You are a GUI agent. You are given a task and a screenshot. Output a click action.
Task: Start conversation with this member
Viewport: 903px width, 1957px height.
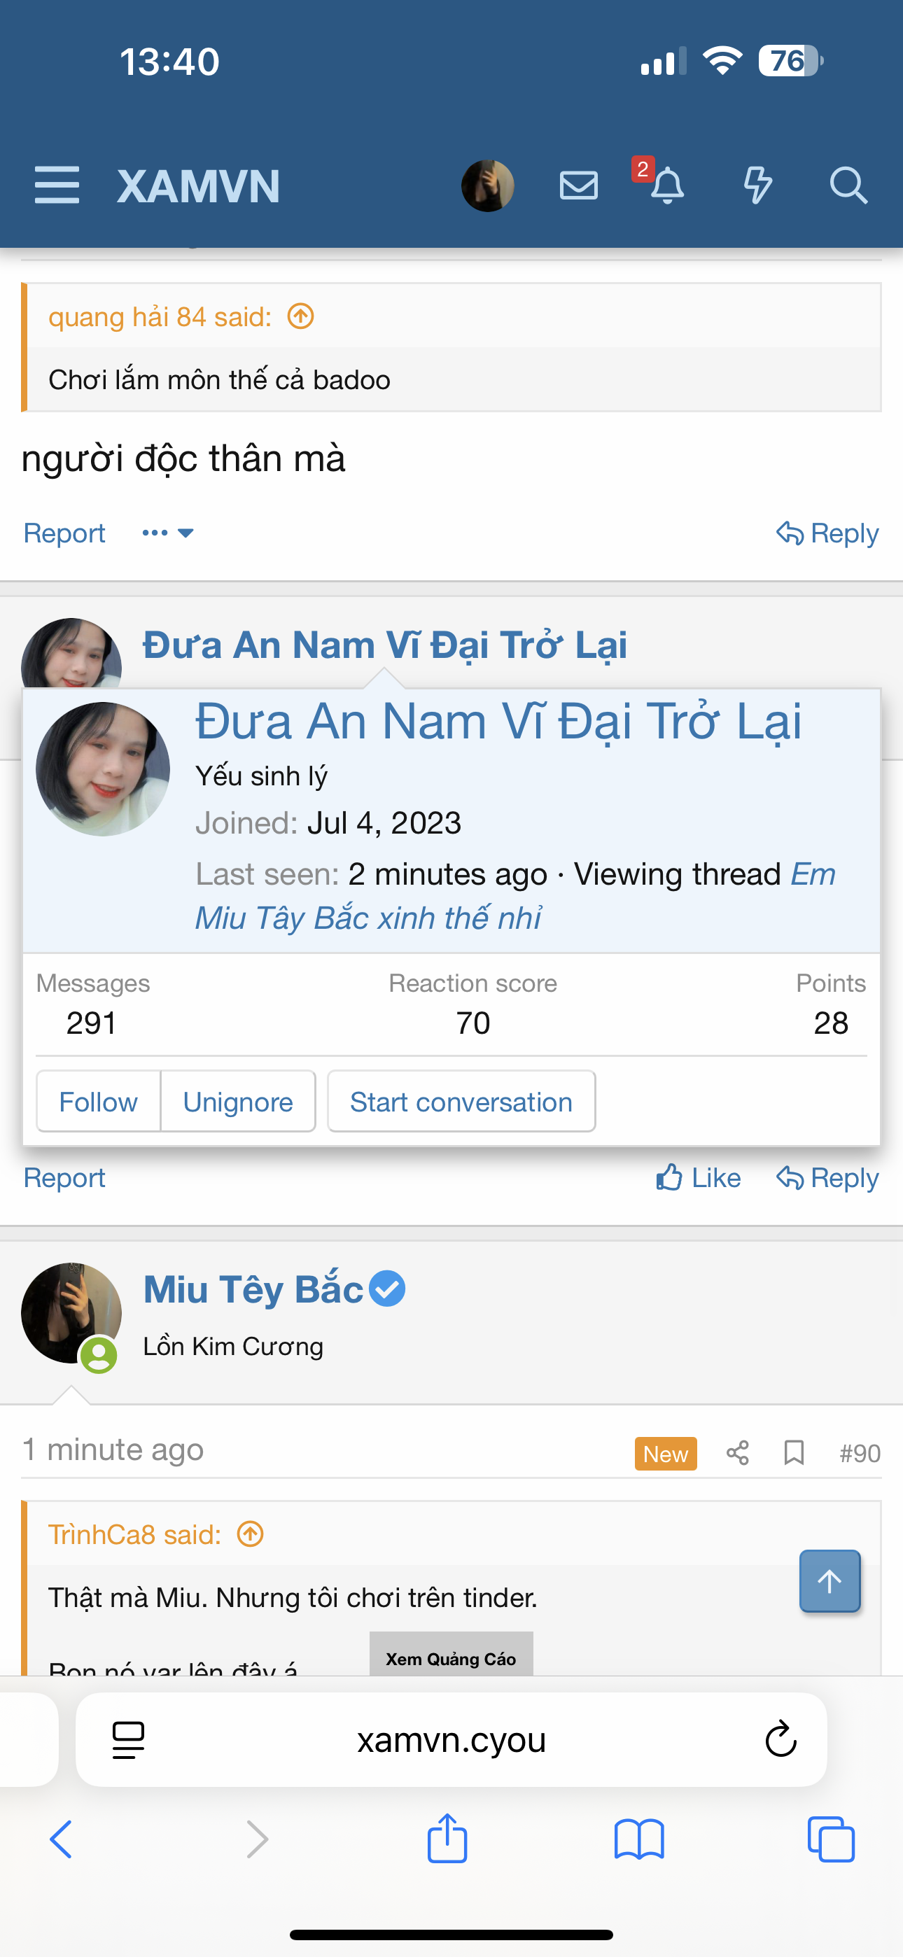click(461, 1102)
